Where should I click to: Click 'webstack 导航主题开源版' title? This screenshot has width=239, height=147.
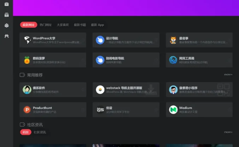point(124,88)
